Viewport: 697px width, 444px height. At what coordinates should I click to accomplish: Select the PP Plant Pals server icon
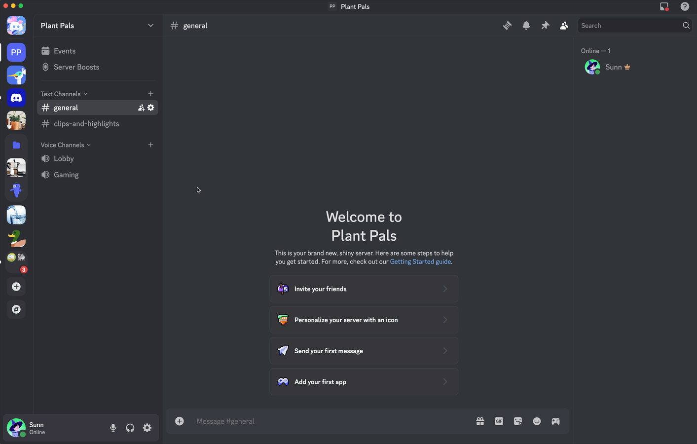[16, 52]
